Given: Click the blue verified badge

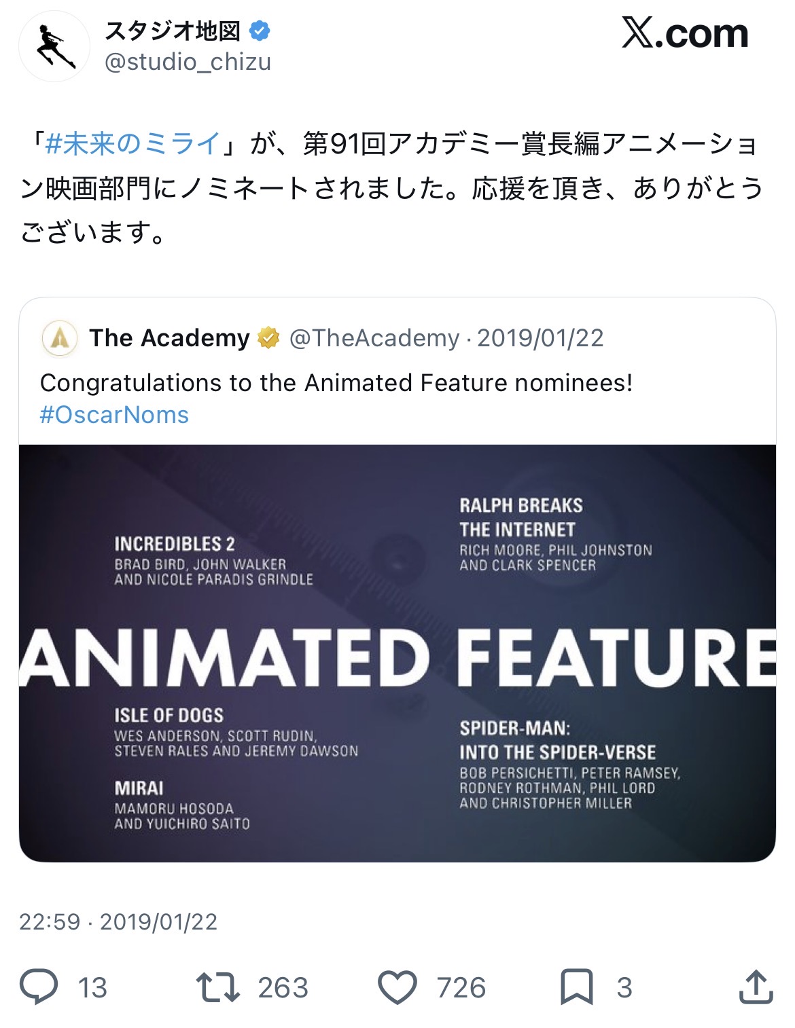Looking at the screenshot, I should point(260,31).
